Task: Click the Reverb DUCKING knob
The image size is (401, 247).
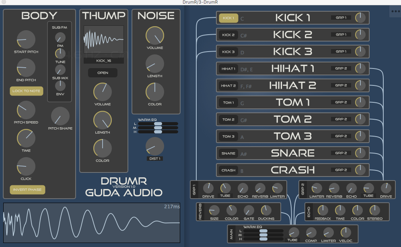Action: 266,210
